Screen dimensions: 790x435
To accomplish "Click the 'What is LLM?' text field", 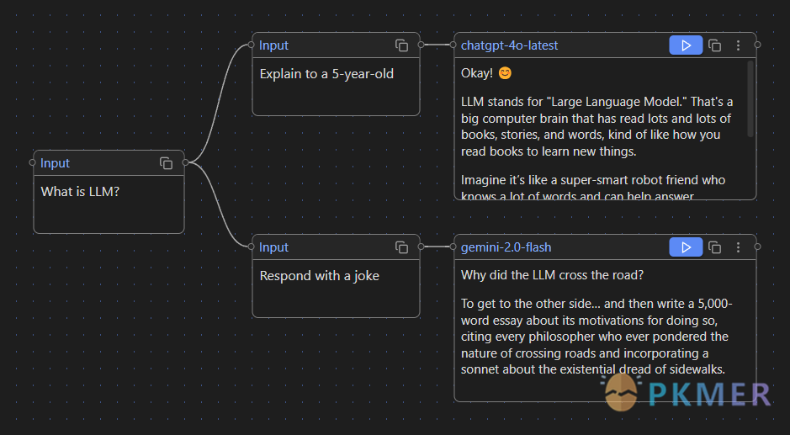I will click(x=108, y=202).
